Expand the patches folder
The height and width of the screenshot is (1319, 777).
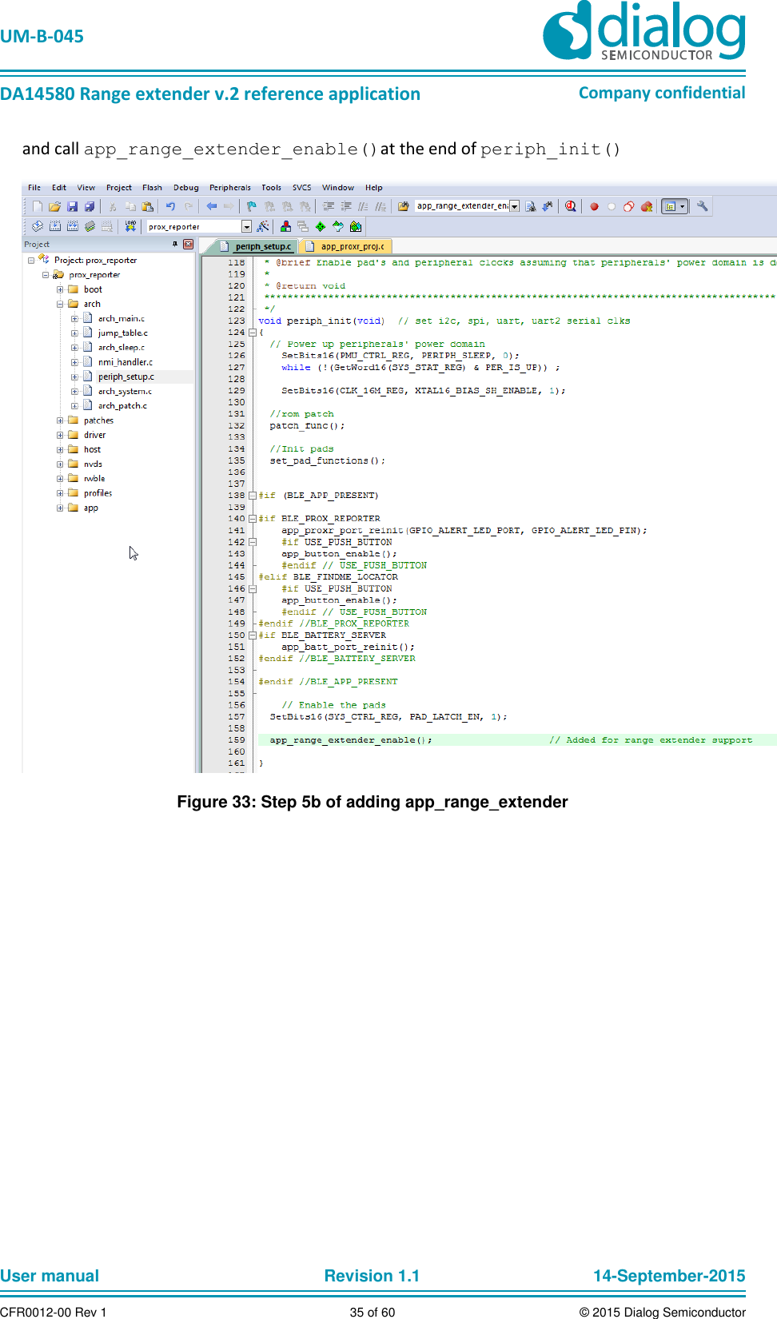tap(60, 420)
